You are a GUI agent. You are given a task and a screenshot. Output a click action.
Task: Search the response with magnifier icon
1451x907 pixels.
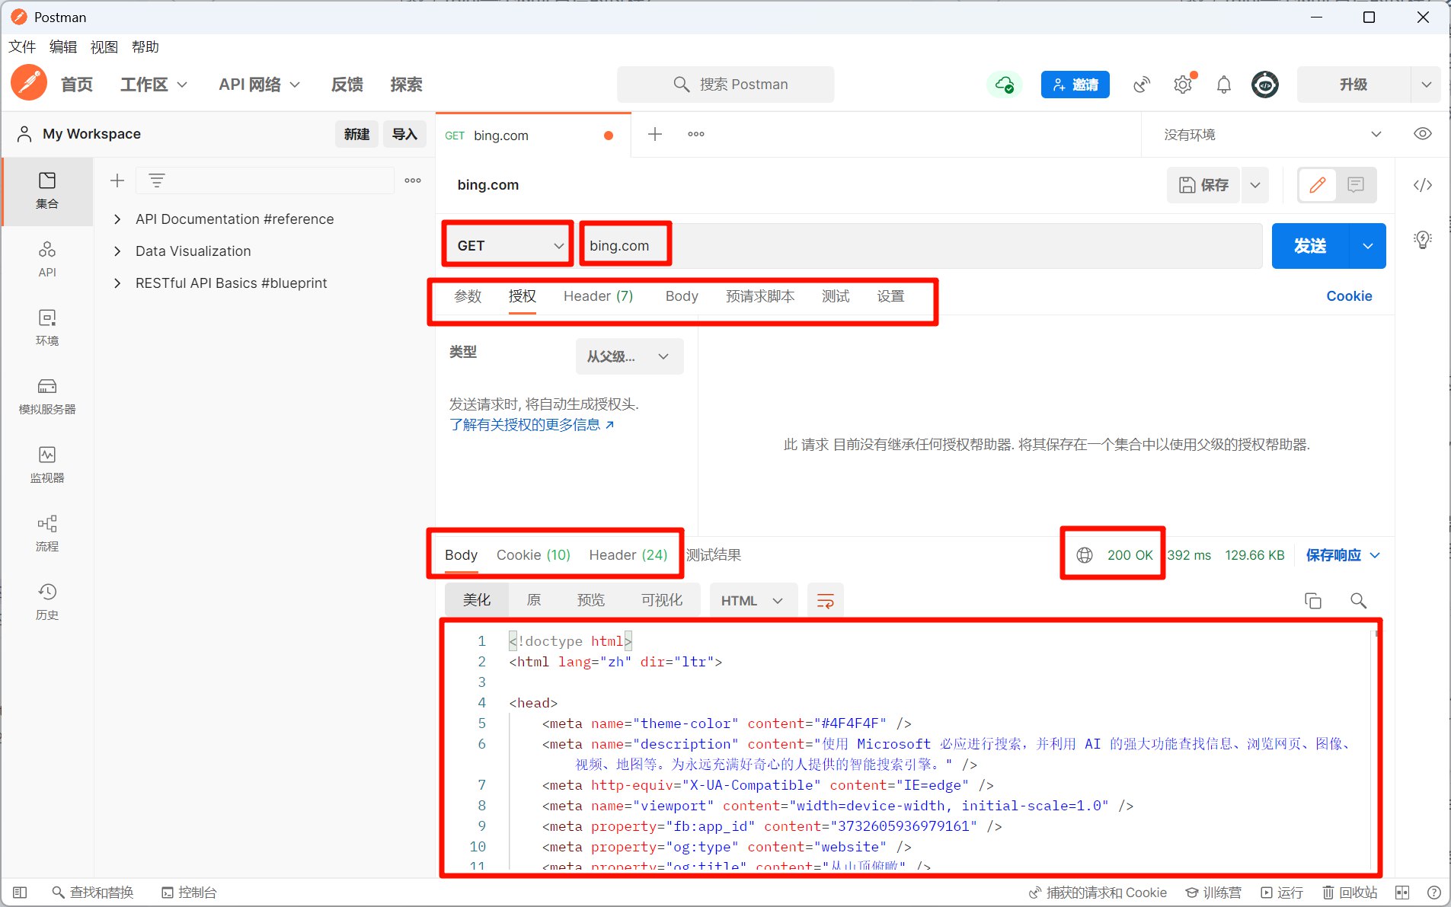[1357, 601]
